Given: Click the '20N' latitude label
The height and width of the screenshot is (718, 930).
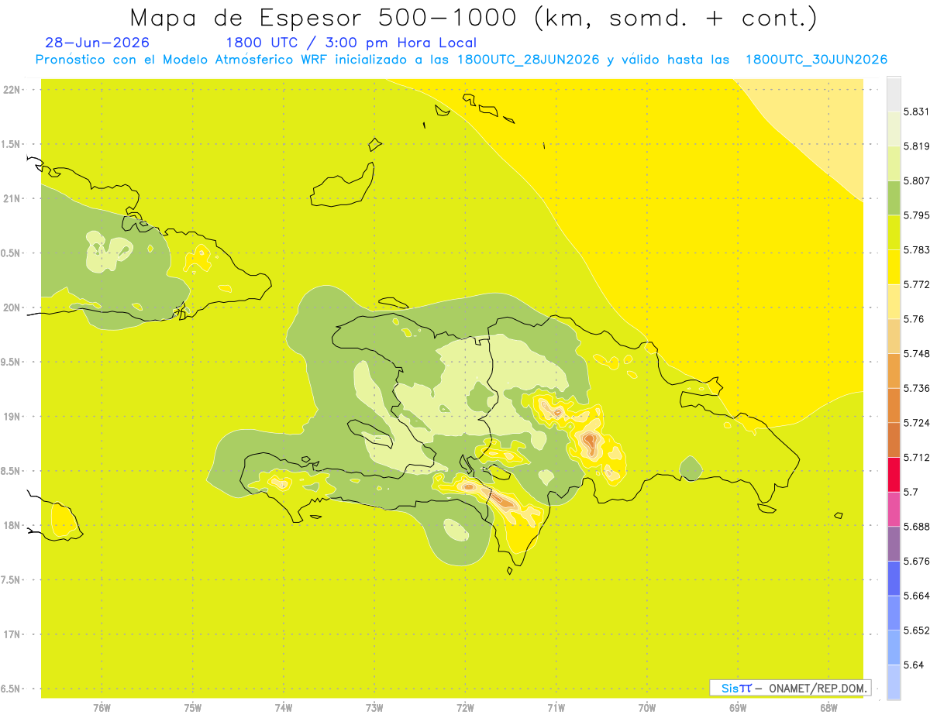Looking at the screenshot, I should [12, 307].
